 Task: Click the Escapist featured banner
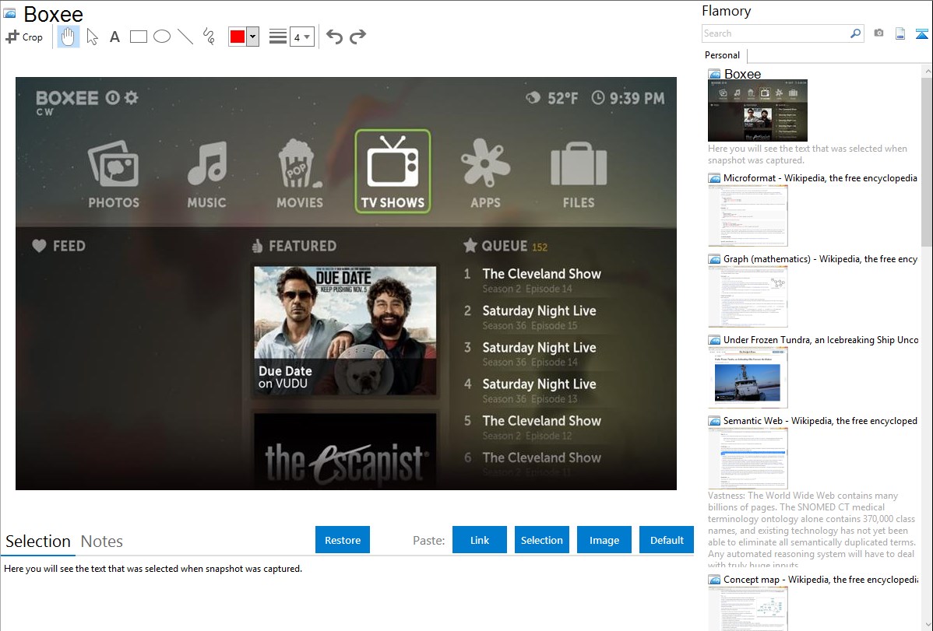pyautogui.click(x=345, y=451)
